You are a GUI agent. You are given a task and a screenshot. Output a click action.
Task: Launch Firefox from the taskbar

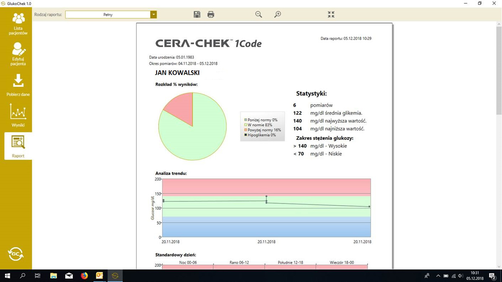[x=84, y=276]
